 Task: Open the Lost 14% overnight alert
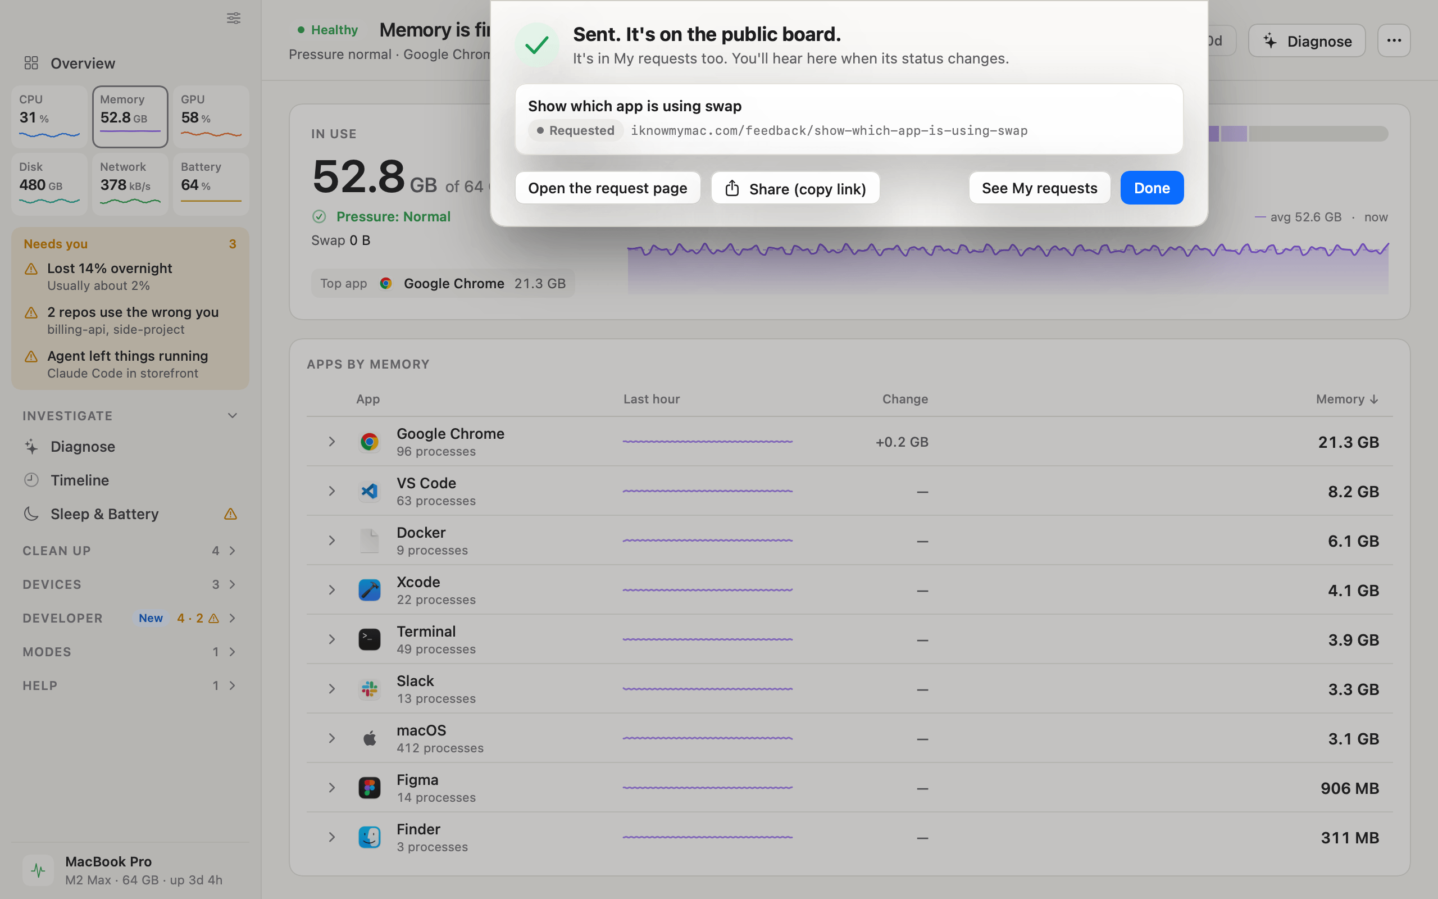(130, 276)
